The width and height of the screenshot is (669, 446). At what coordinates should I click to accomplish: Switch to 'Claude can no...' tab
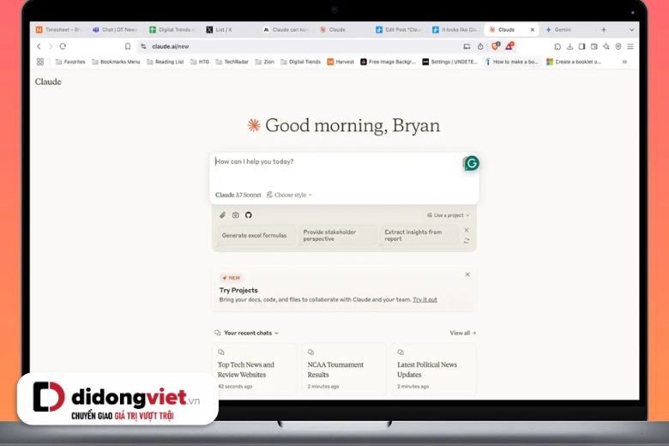tap(286, 29)
